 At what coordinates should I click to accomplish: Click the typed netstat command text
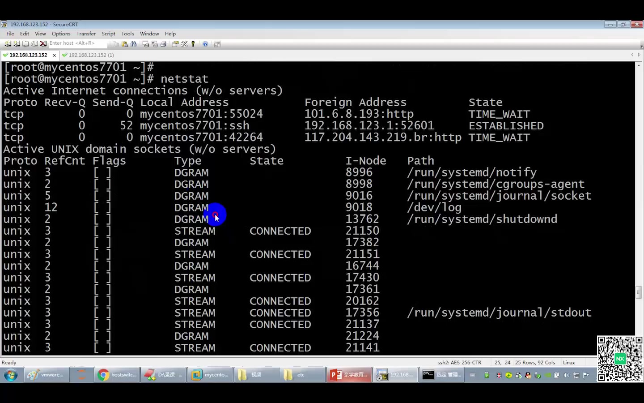pyautogui.click(x=184, y=79)
